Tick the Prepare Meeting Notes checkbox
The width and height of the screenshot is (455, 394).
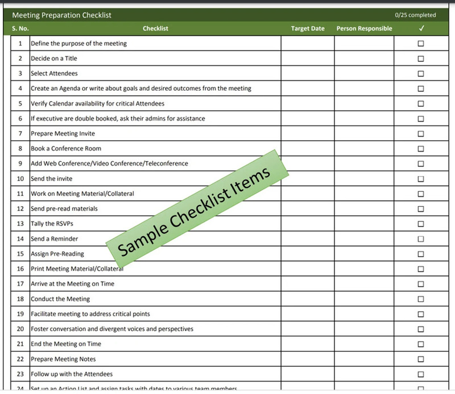pos(420,359)
